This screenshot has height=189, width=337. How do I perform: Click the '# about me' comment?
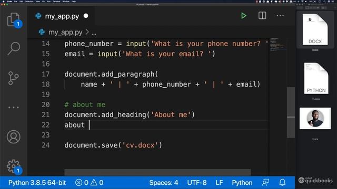[x=85, y=104]
